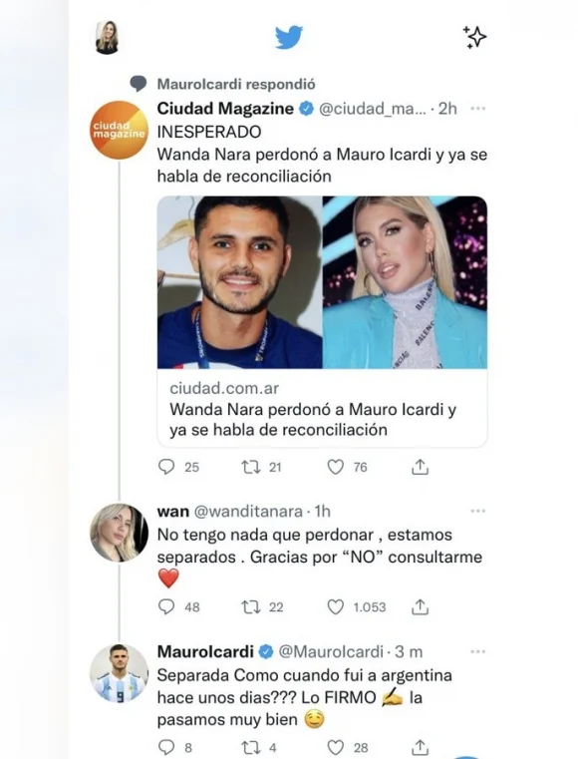This screenshot has width=578, height=759.
Task: Open the @wanditanara profile handle
Action: 248,512
